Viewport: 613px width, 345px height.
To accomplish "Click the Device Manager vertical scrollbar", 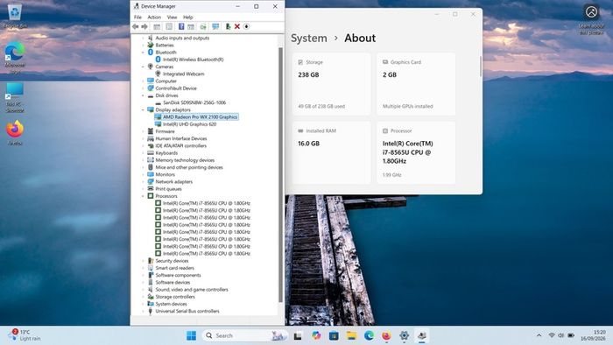I will click(x=280, y=174).
